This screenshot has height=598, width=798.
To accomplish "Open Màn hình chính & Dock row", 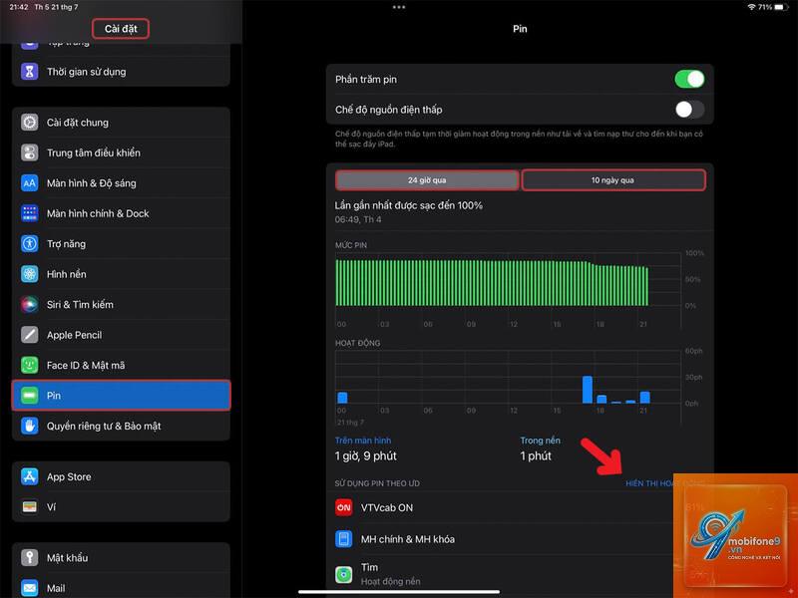I will 121,213.
